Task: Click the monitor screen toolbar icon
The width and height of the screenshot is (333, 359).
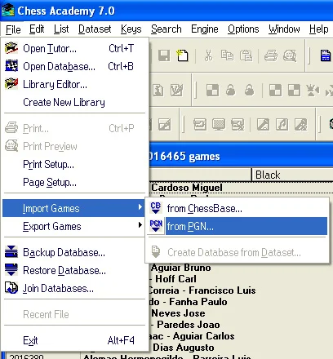Action: pos(219,125)
